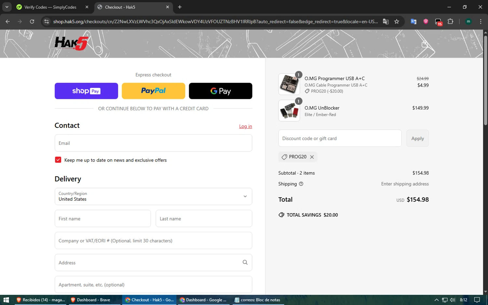Viewport: 488px width, 305px height.
Task: Pay with PayPal button
Action: 153,91
